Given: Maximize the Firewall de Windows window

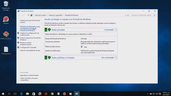Looking at the screenshot, I should coord(149,11).
